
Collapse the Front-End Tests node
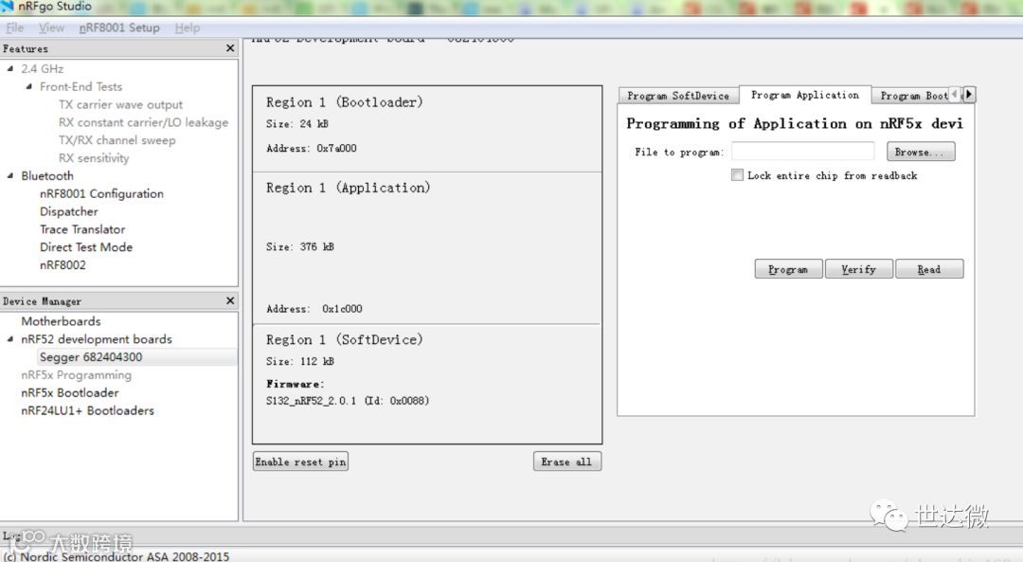pyautogui.click(x=28, y=86)
